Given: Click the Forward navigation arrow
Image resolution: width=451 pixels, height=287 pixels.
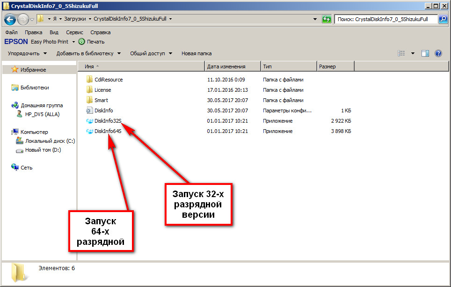Looking at the screenshot, I should pyautogui.click(x=23, y=19).
